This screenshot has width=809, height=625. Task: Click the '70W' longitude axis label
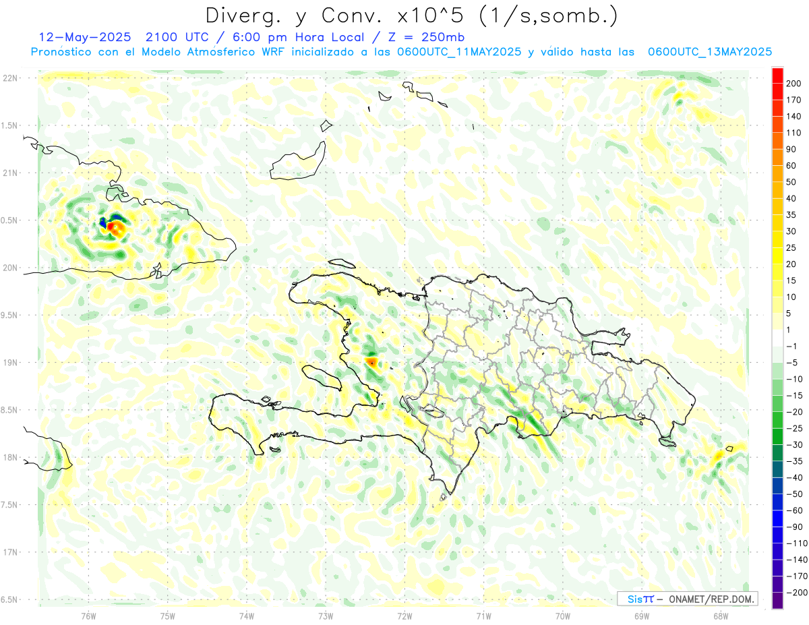point(563,615)
